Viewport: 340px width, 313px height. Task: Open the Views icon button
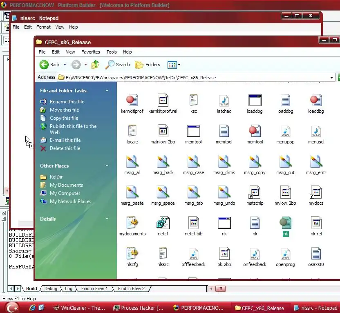pos(172,65)
